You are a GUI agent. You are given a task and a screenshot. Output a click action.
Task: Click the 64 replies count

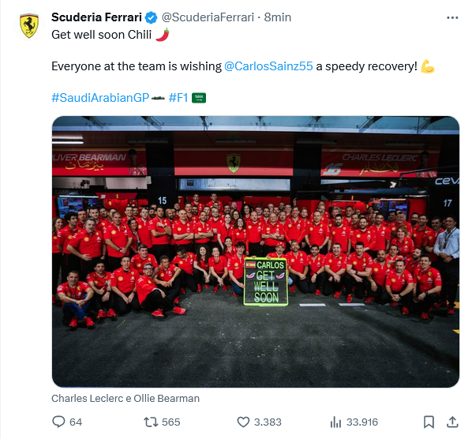pyautogui.click(x=76, y=422)
